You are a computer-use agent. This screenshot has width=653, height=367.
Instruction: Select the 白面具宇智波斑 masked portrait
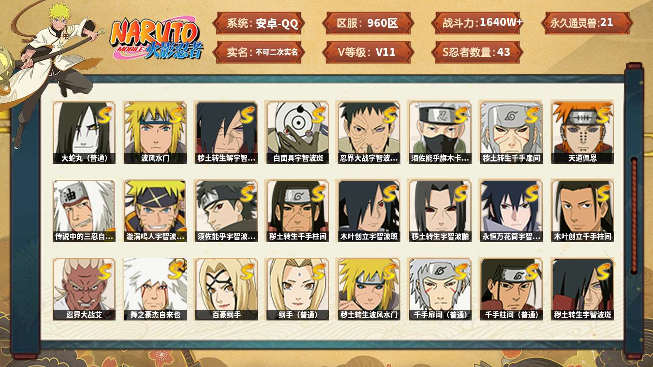(297, 132)
